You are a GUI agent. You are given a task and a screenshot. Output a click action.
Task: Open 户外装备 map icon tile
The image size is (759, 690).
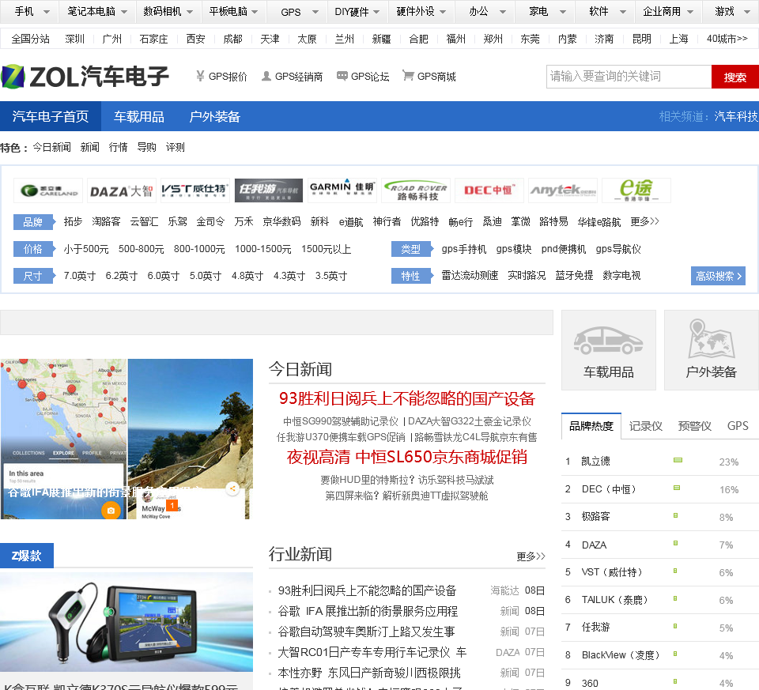pyautogui.click(x=711, y=350)
